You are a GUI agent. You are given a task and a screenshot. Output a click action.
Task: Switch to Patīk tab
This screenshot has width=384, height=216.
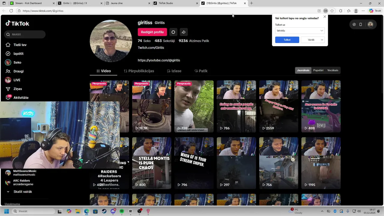pyautogui.click(x=201, y=71)
